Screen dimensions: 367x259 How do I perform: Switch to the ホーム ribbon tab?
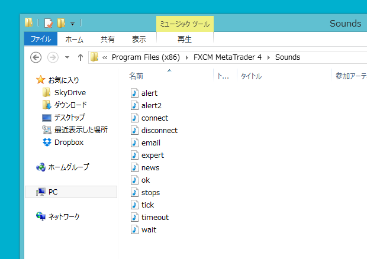point(74,39)
